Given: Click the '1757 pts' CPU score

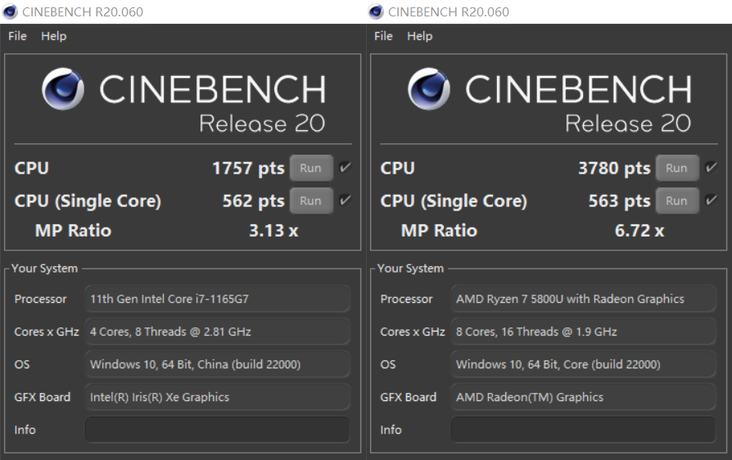Looking at the screenshot, I should click(248, 169).
